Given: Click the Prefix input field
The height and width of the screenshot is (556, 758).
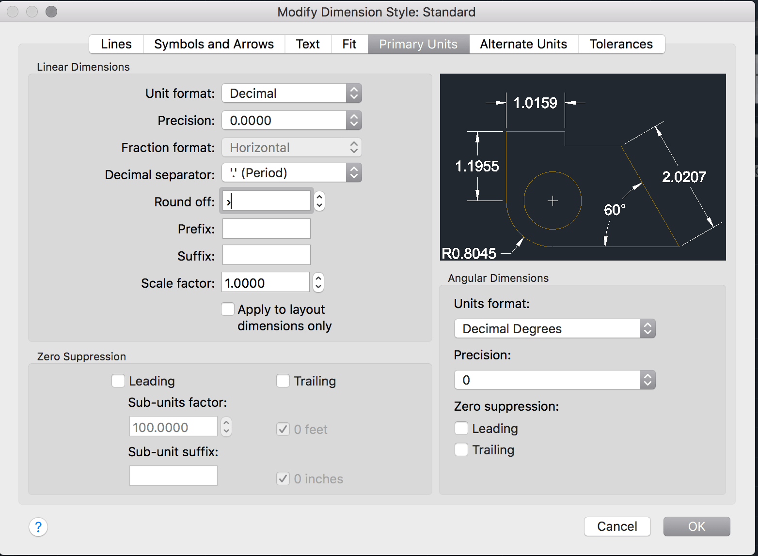Looking at the screenshot, I should tap(267, 229).
